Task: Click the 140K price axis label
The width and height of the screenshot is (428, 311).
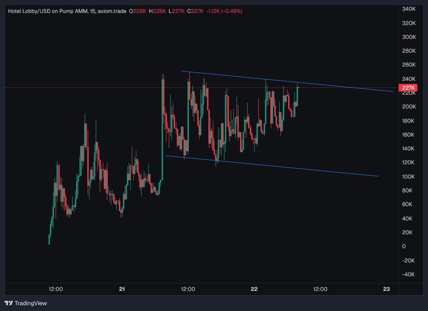Action: coord(408,149)
